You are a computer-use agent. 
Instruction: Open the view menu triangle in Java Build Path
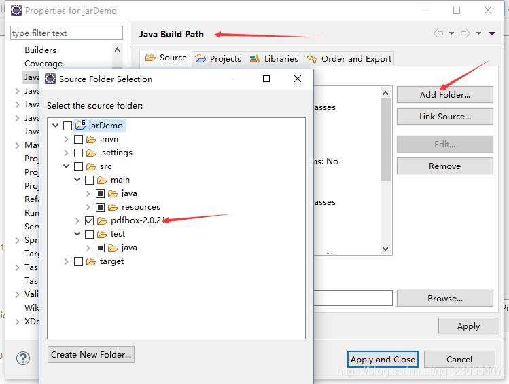(x=492, y=33)
